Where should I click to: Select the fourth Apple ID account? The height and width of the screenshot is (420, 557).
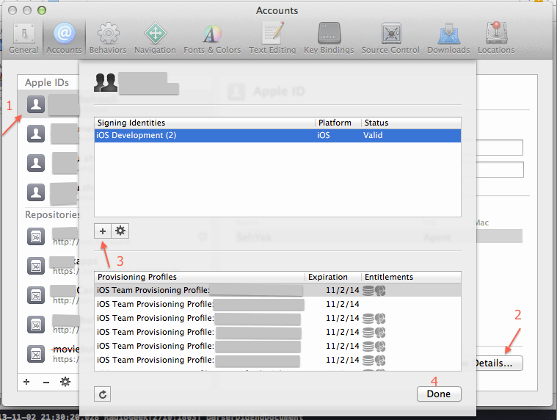pos(48,192)
